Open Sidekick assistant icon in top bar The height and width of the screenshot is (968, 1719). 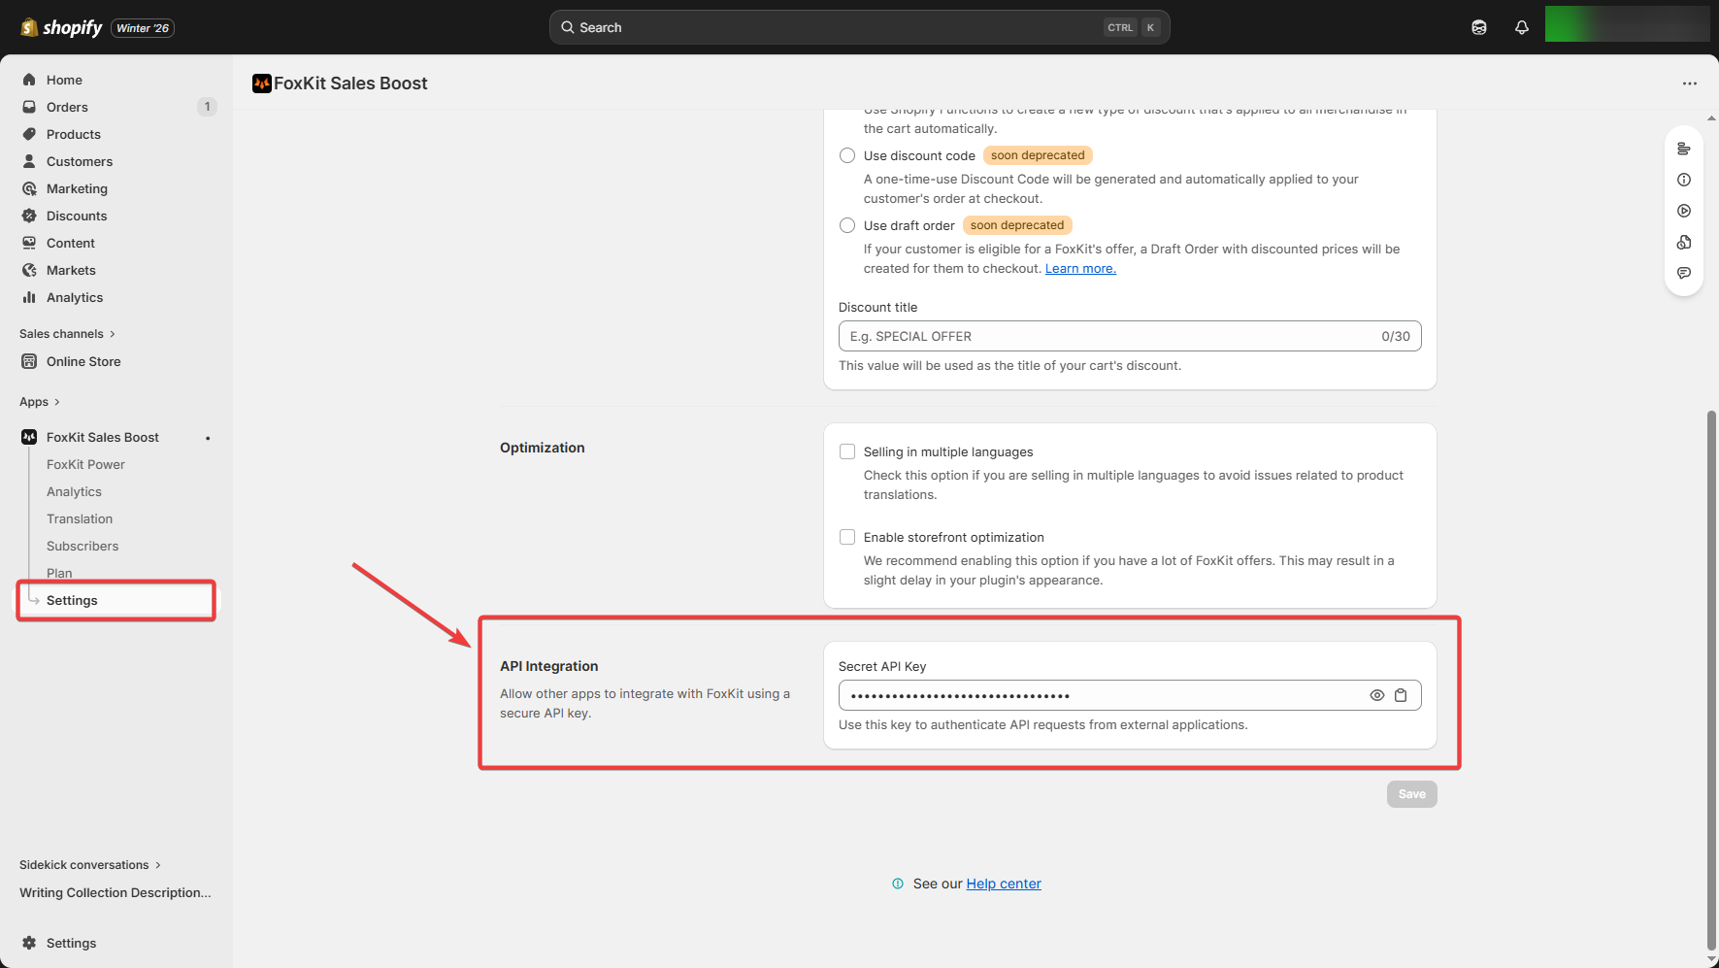(x=1478, y=27)
